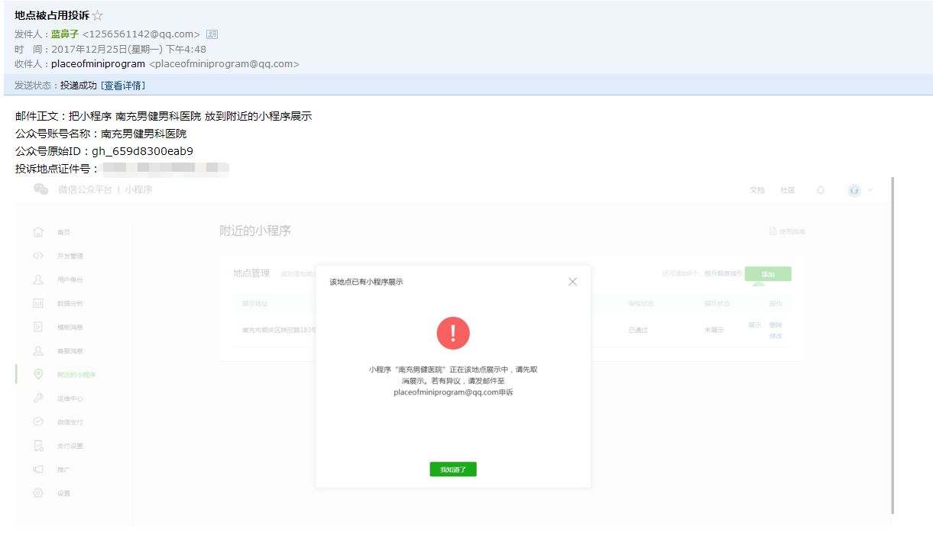
Task: Open 首页 home icon in sidebar
Action: click(38, 231)
